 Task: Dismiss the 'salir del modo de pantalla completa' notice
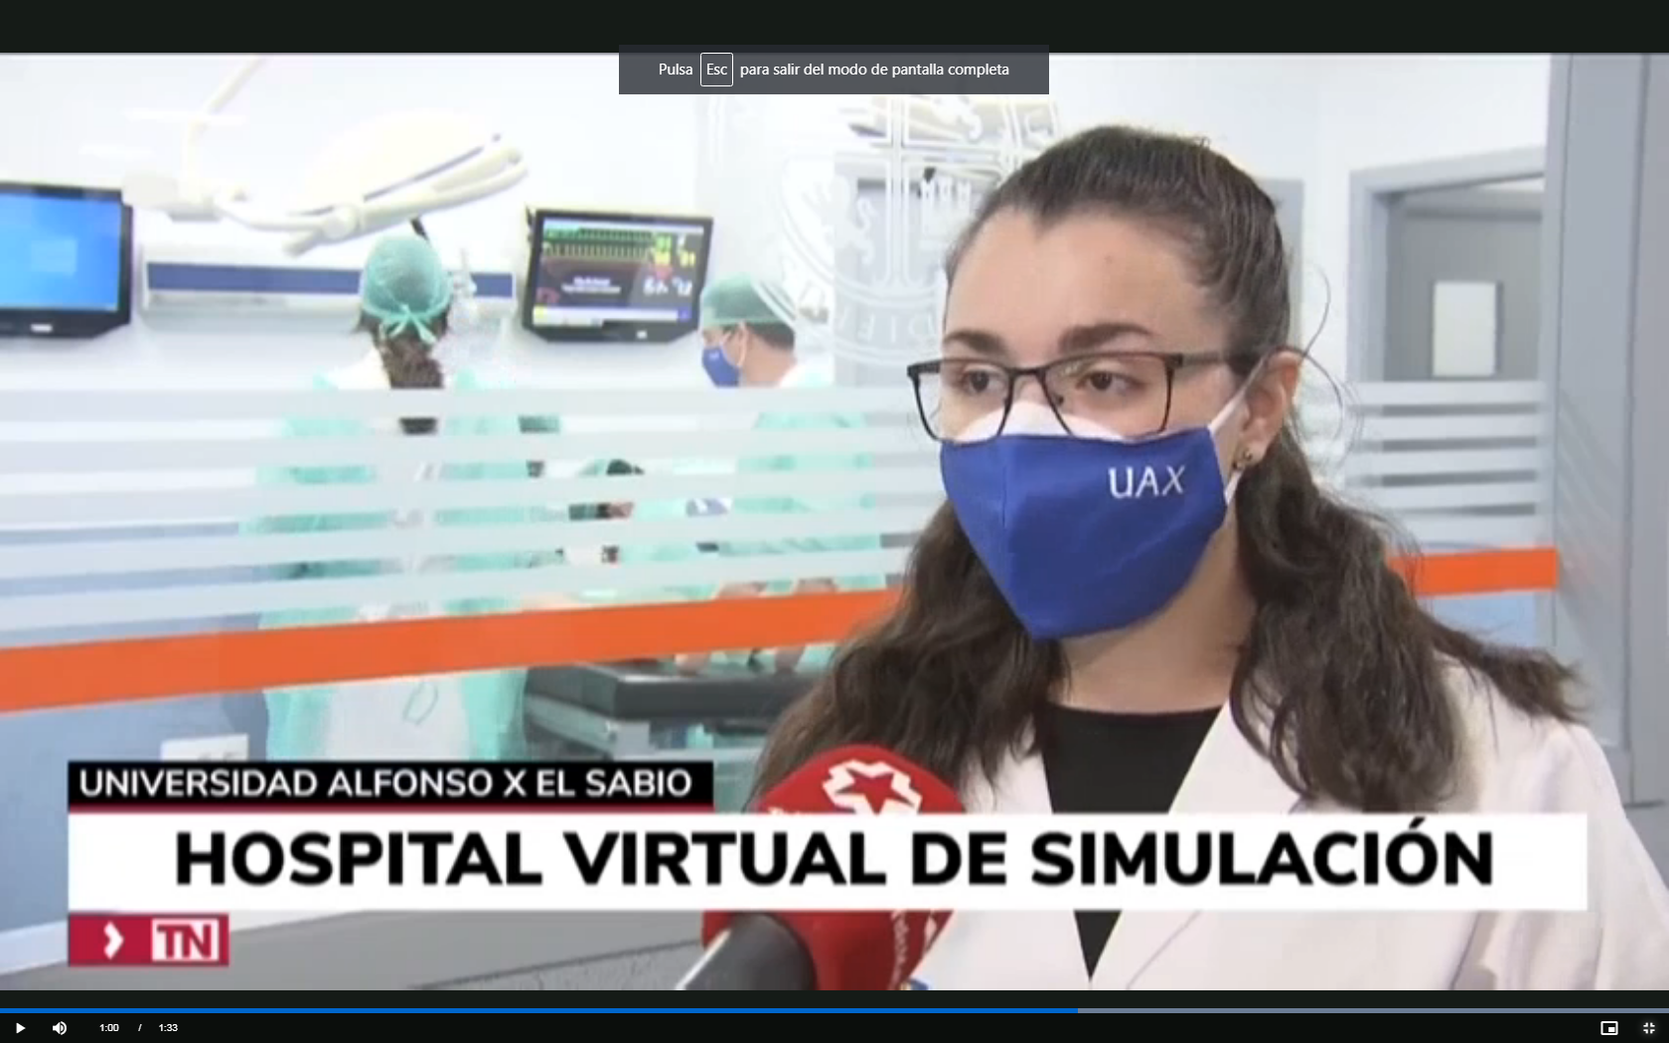coord(873,70)
